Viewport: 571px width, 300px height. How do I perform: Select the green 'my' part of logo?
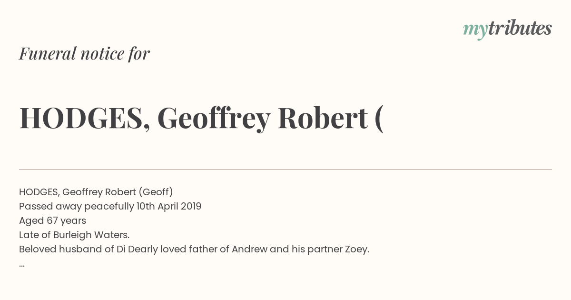(475, 30)
